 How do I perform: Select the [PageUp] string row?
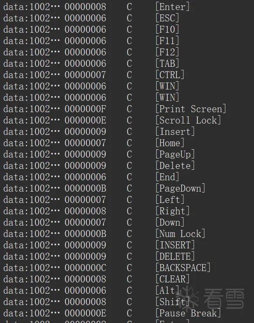tap(127, 154)
